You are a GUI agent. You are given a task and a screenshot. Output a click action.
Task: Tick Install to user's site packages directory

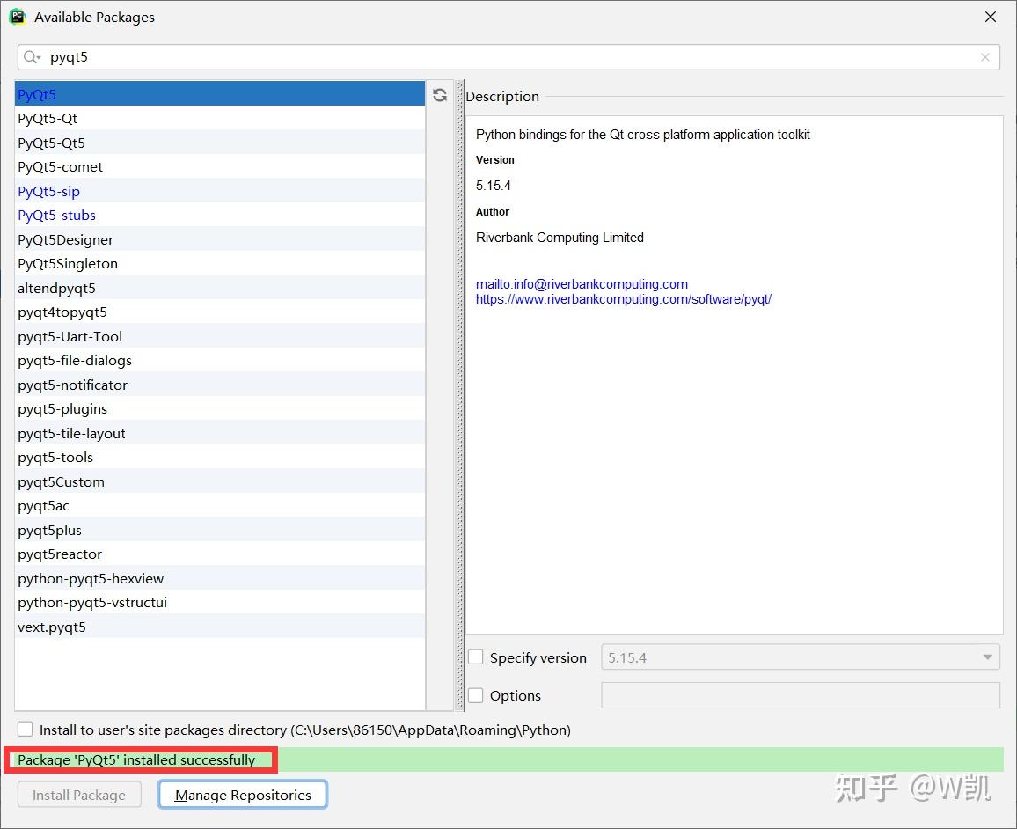[x=26, y=729]
